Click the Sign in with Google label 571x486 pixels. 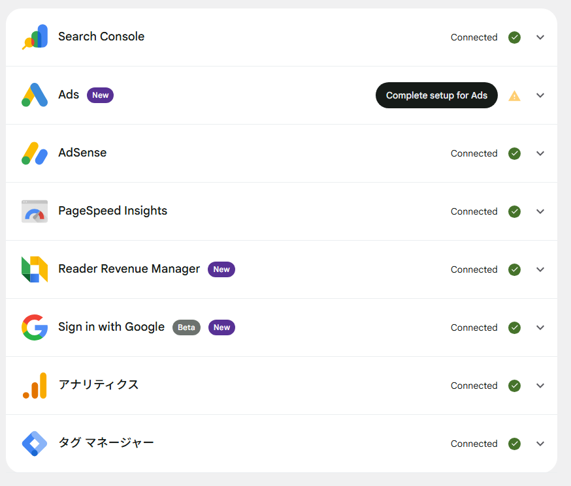(x=111, y=327)
